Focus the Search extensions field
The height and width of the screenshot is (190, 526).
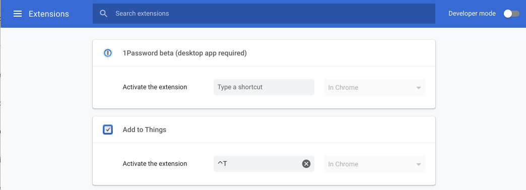(x=264, y=14)
